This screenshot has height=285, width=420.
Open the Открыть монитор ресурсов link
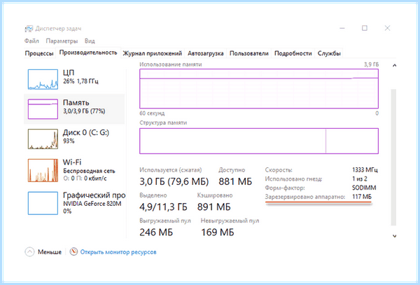tap(118, 252)
